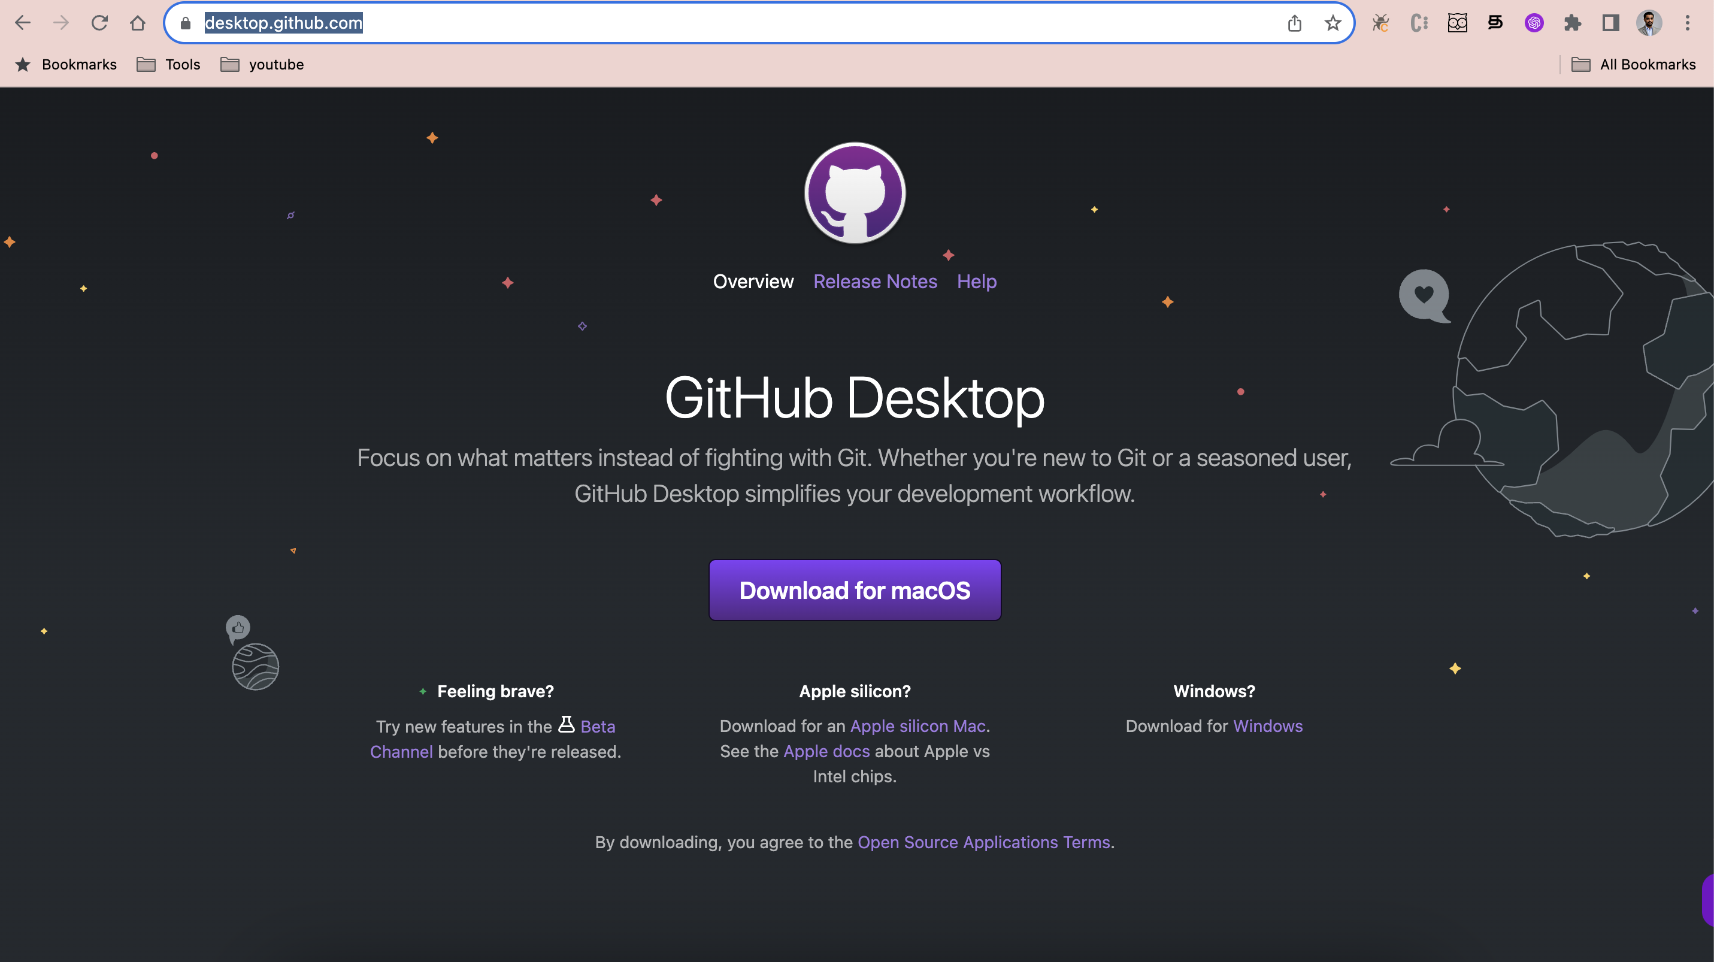1714x962 pixels.
Task: Follow the Apple silicon Mac download link
Action: [x=917, y=726]
